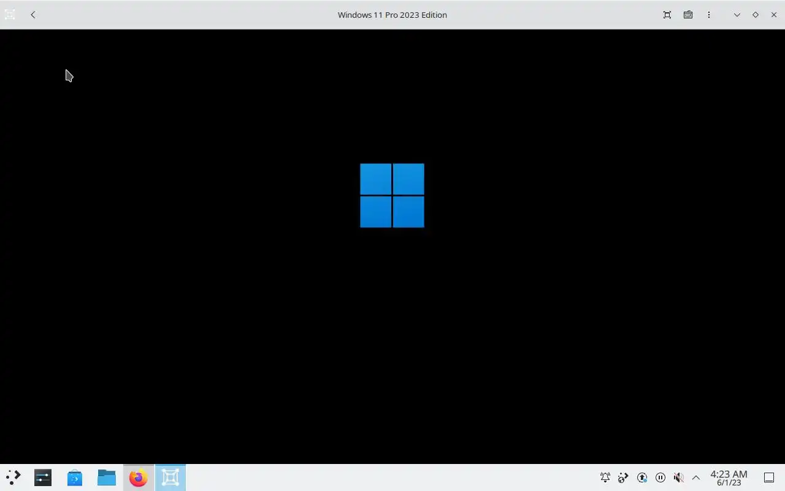
Task: Click the GNOME Boxes icon in the header bar
Action: (x=10, y=15)
